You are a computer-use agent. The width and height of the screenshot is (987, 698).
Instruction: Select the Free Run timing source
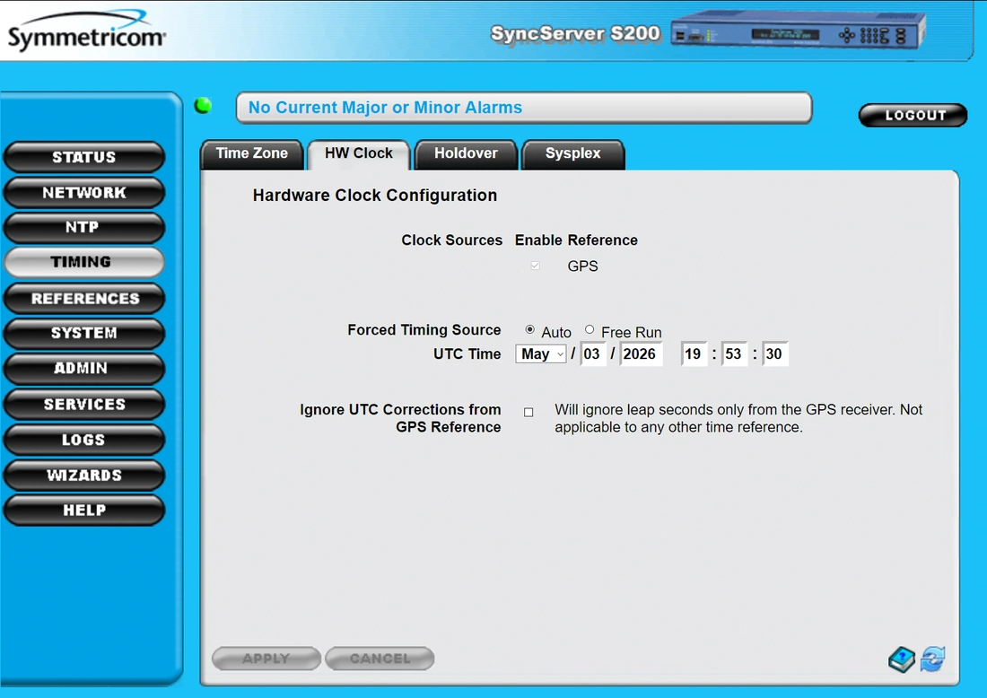(x=590, y=330)
